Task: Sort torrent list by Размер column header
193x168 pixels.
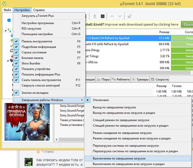Action: 164,32
